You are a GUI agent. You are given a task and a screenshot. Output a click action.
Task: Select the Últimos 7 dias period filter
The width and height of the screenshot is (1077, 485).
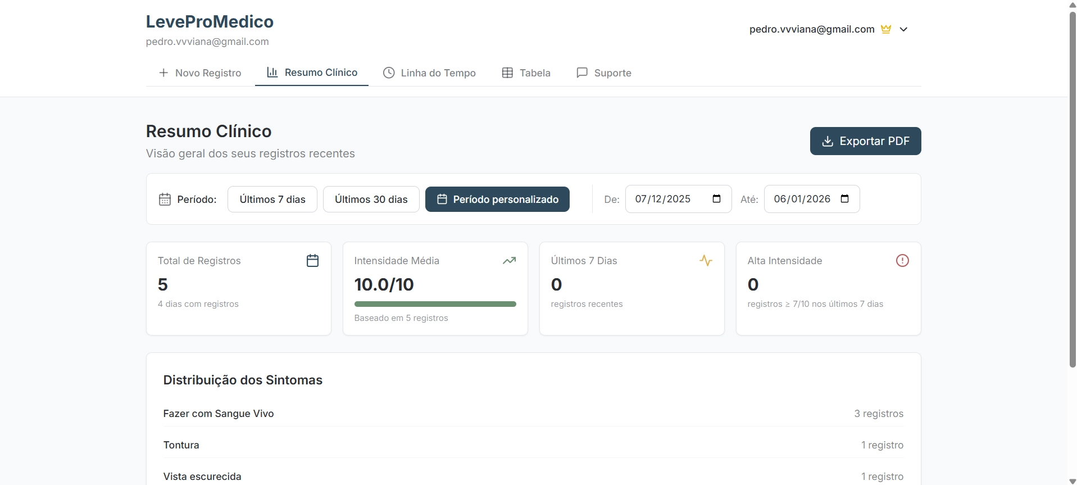point(272,200)
